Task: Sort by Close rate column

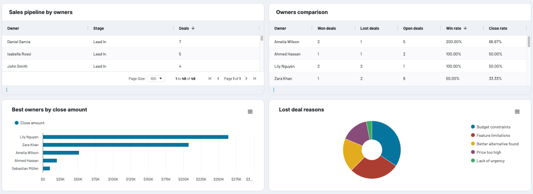Action: click(x=498, y=28)
